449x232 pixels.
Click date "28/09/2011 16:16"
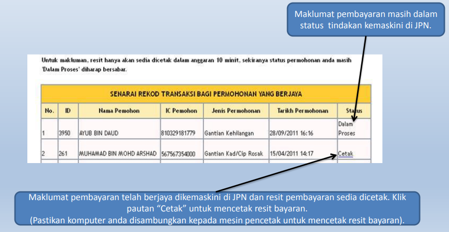[x=291, y=133]
